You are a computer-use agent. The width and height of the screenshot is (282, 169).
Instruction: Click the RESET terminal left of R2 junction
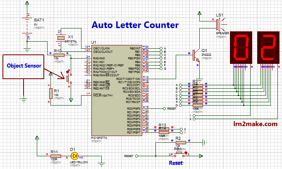point(137,156)
